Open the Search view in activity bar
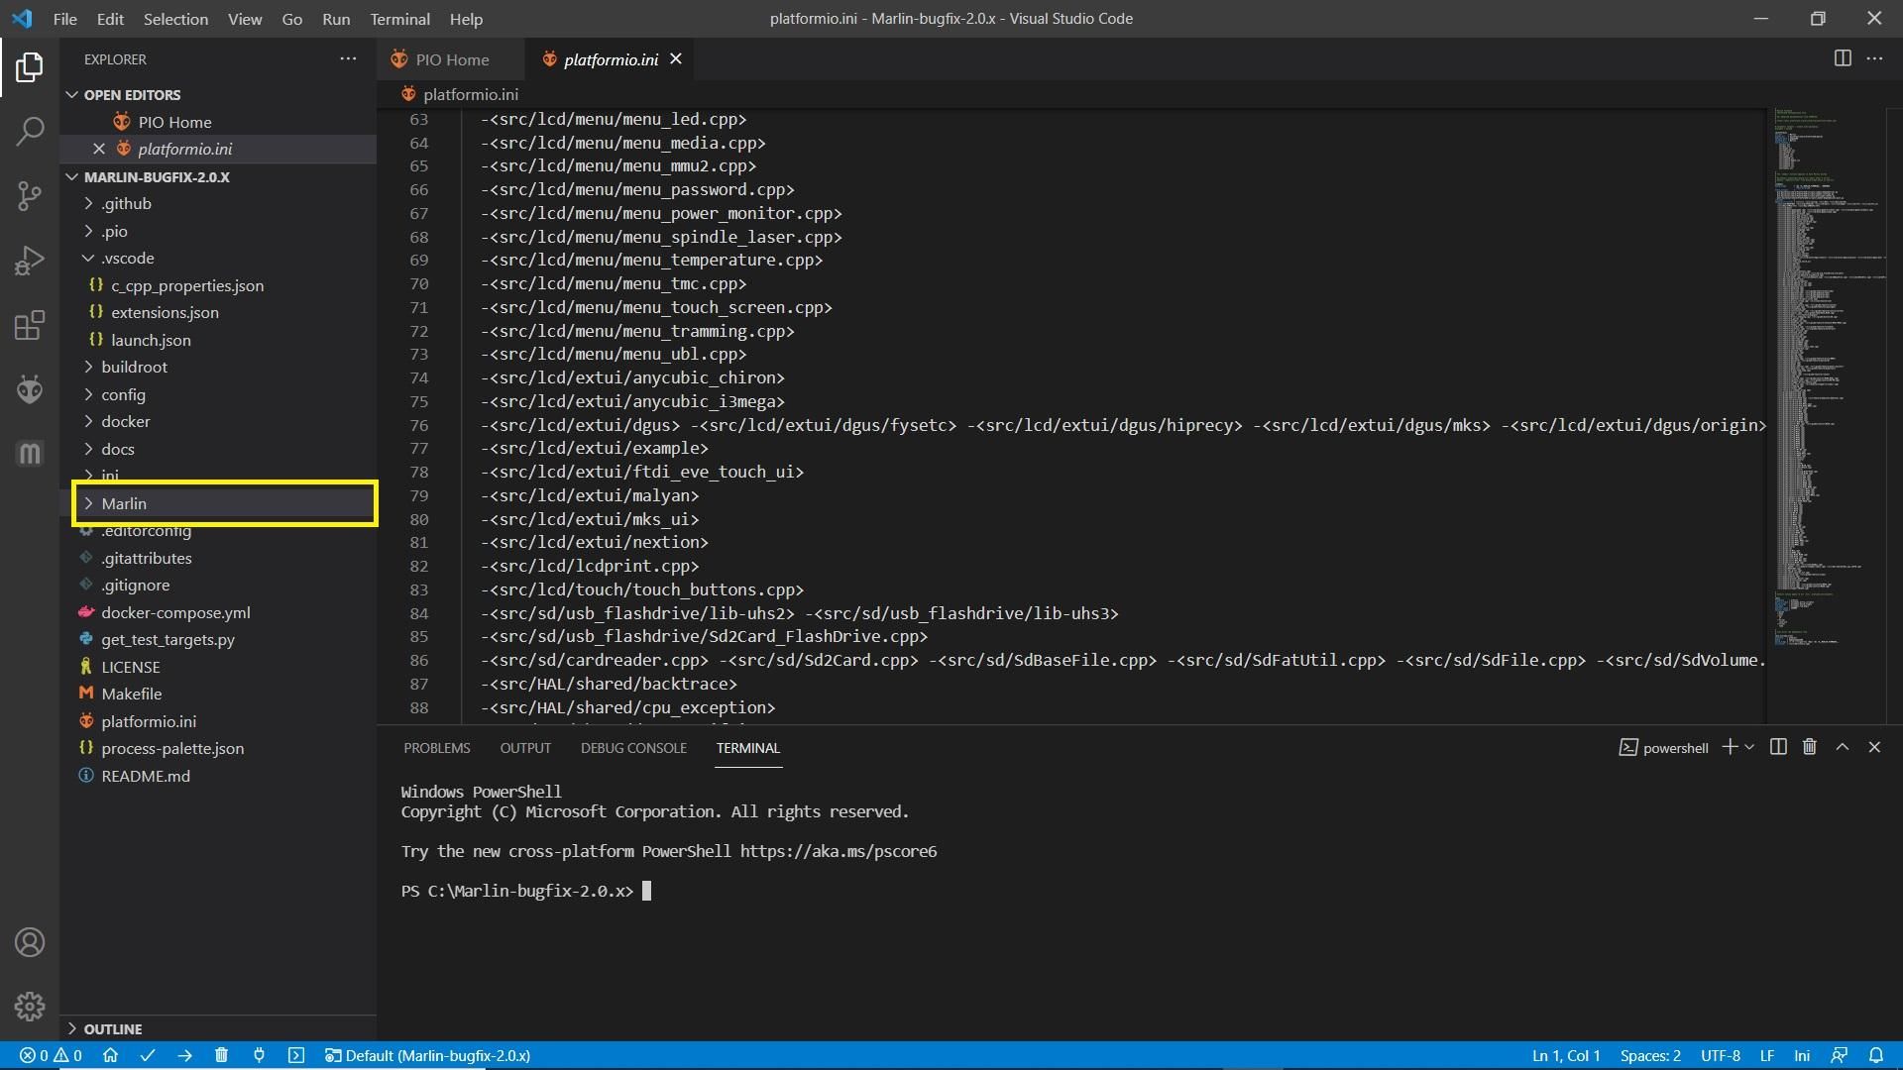 (x=30, y=131)
